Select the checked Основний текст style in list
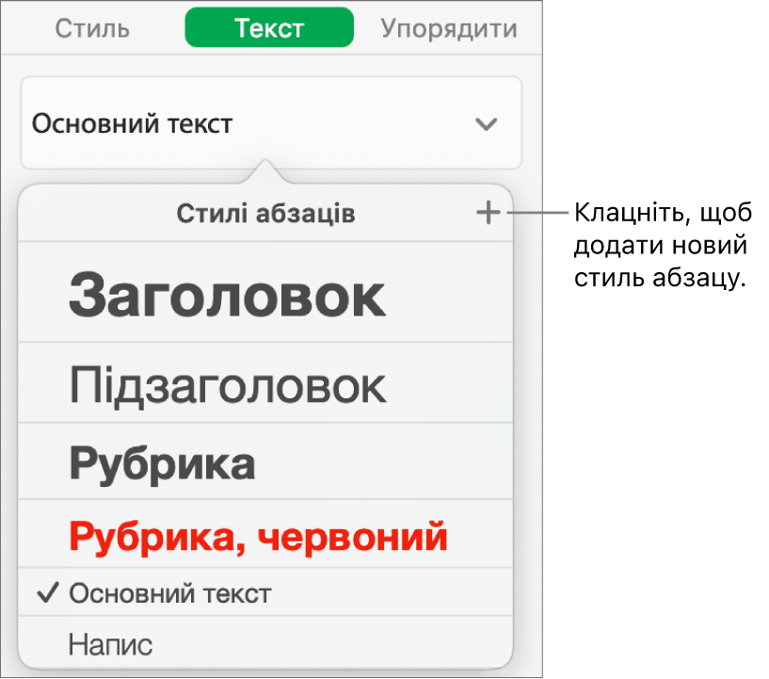This screenshot has height=679, width=769. [x=265, y=592]
